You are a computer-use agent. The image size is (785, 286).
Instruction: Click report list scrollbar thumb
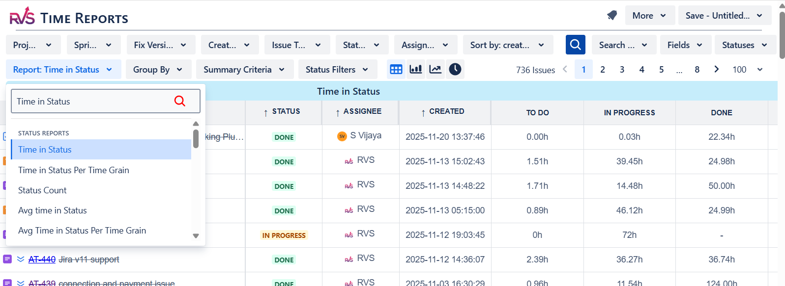[x=196, y=139]
